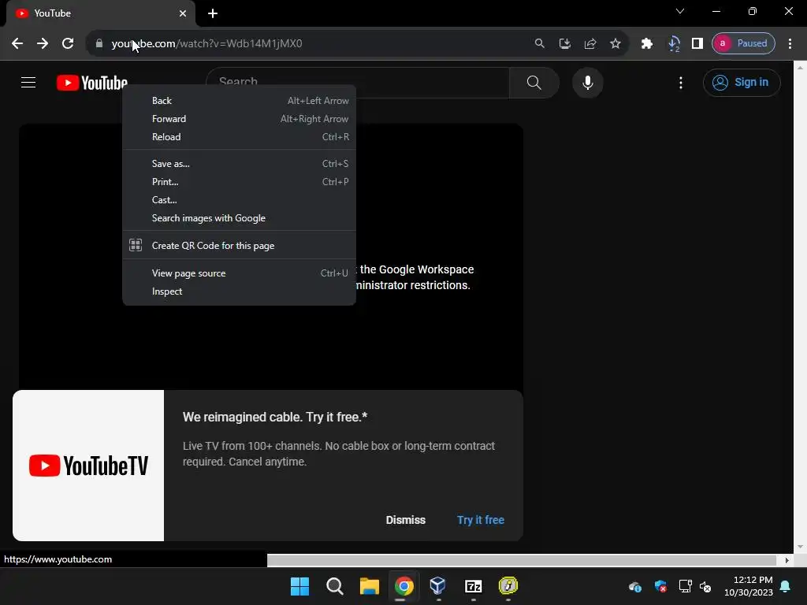This screenshot has height=605, width=807.
Task: Search with your voice microphone button
Action: pos(588,82)
